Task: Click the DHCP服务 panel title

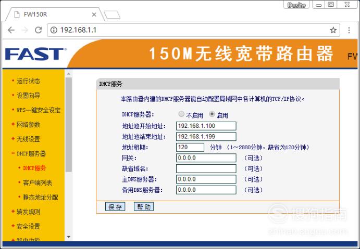Action: (110, 84)
